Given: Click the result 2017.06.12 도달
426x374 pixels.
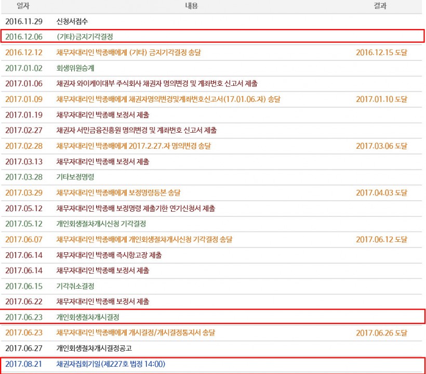Looking at the screenshot, I should (382, 240).
